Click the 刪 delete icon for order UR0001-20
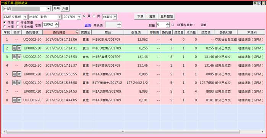Screen dimensions: 267x138 pos(15,74)
